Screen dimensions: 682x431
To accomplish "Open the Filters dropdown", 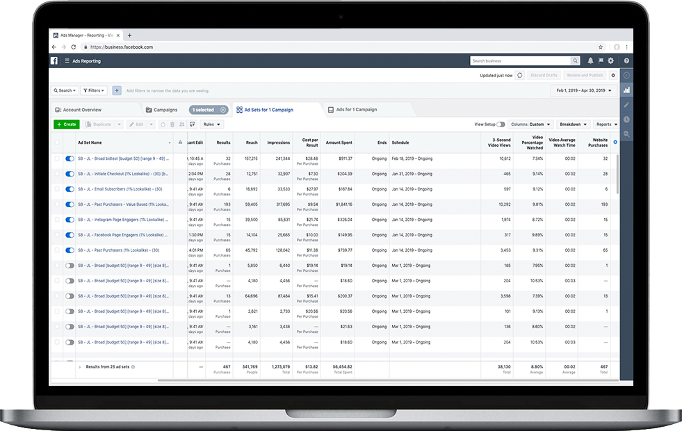I will [94, 90].
